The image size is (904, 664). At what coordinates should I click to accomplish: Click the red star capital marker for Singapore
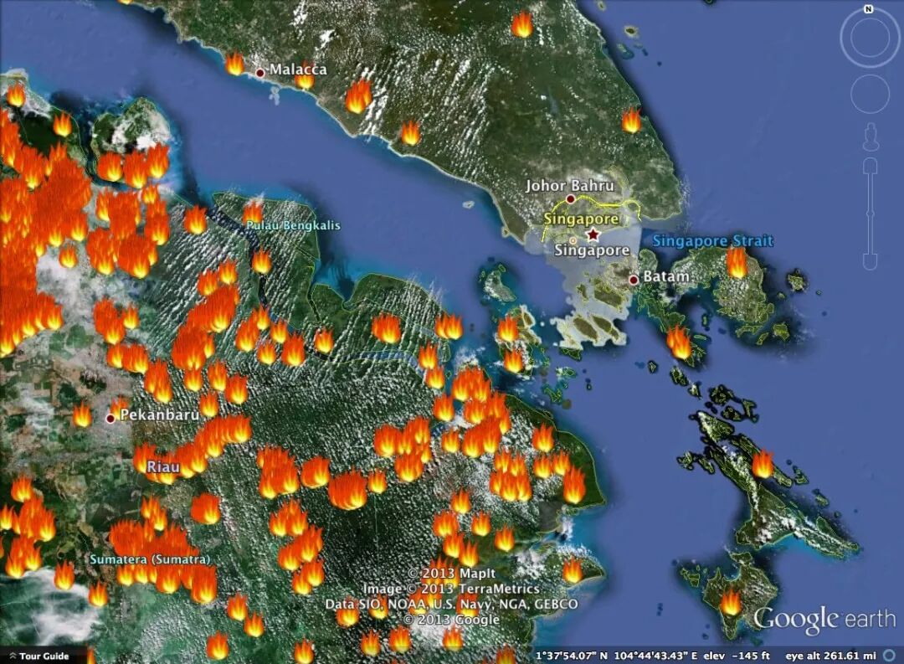(593, 234)
